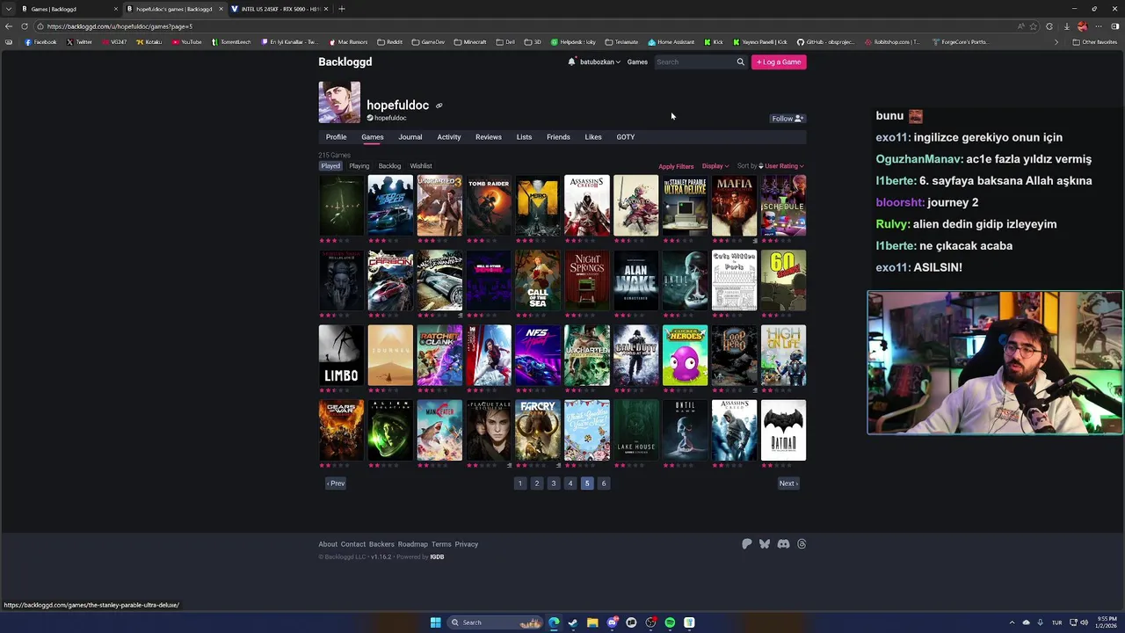Switch to the Journal tab
The width and height of the screenshot is (1125, 633).
point(410,137)
